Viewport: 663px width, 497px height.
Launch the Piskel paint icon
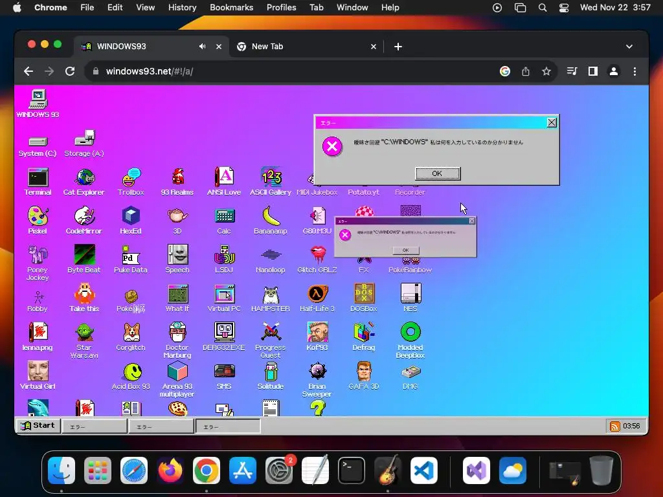[38, 221]
